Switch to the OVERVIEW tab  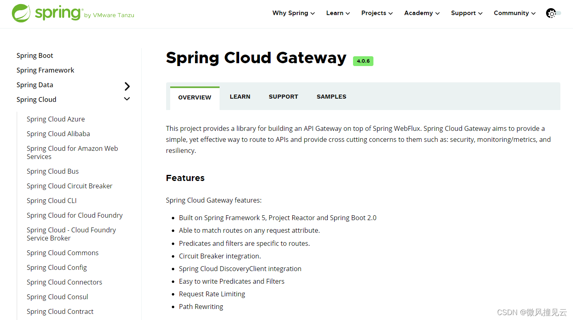click(195, 97)
